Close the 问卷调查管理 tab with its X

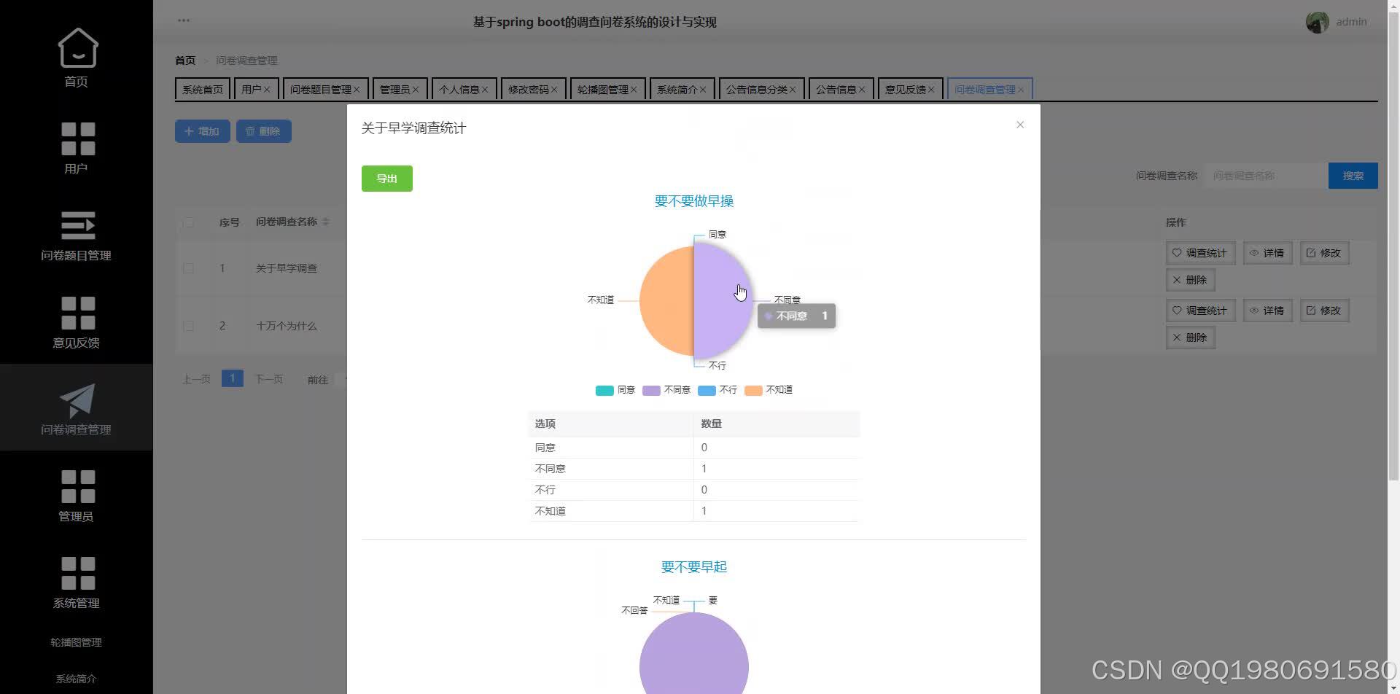click(1021, 90)
